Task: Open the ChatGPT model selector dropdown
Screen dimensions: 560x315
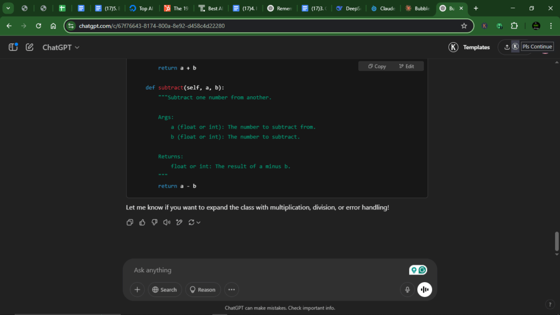Action: coord(61,47)
